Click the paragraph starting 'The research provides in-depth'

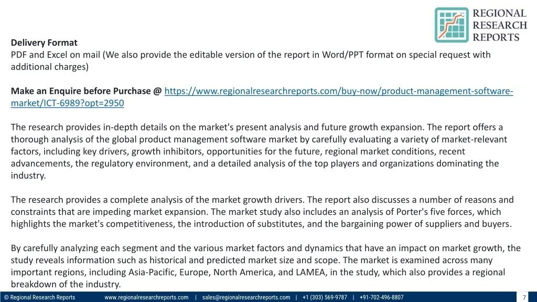pyautogui.click(x=257, y=152)
